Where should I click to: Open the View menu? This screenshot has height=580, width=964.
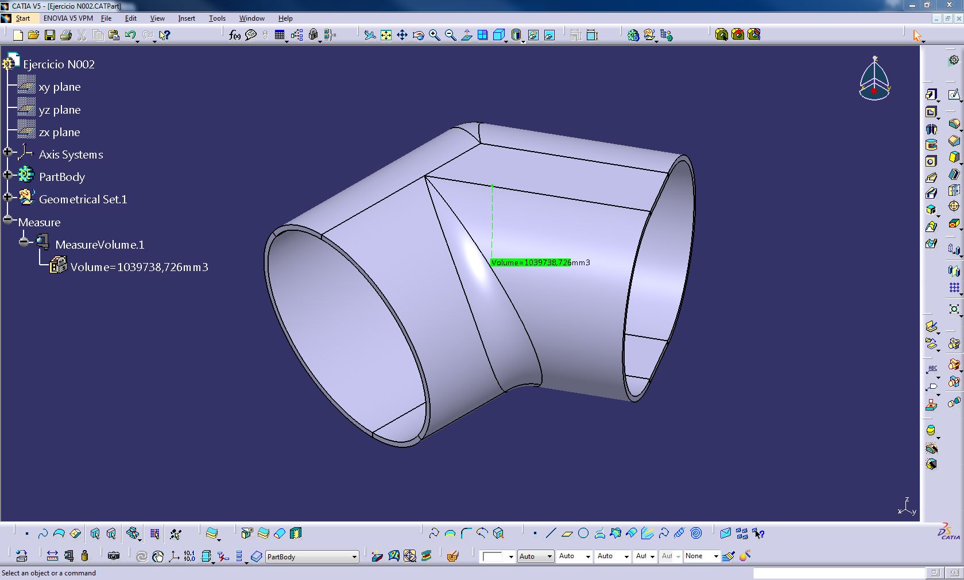click(157, 18)
